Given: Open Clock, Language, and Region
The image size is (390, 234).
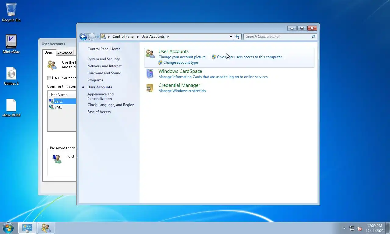Looking at the screenshot, I should click(111, 105).
